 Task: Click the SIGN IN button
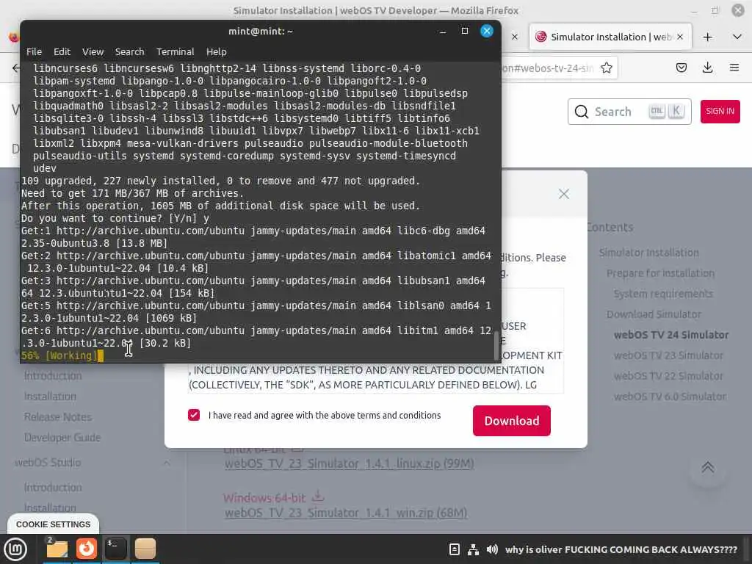tap(720, 112)
